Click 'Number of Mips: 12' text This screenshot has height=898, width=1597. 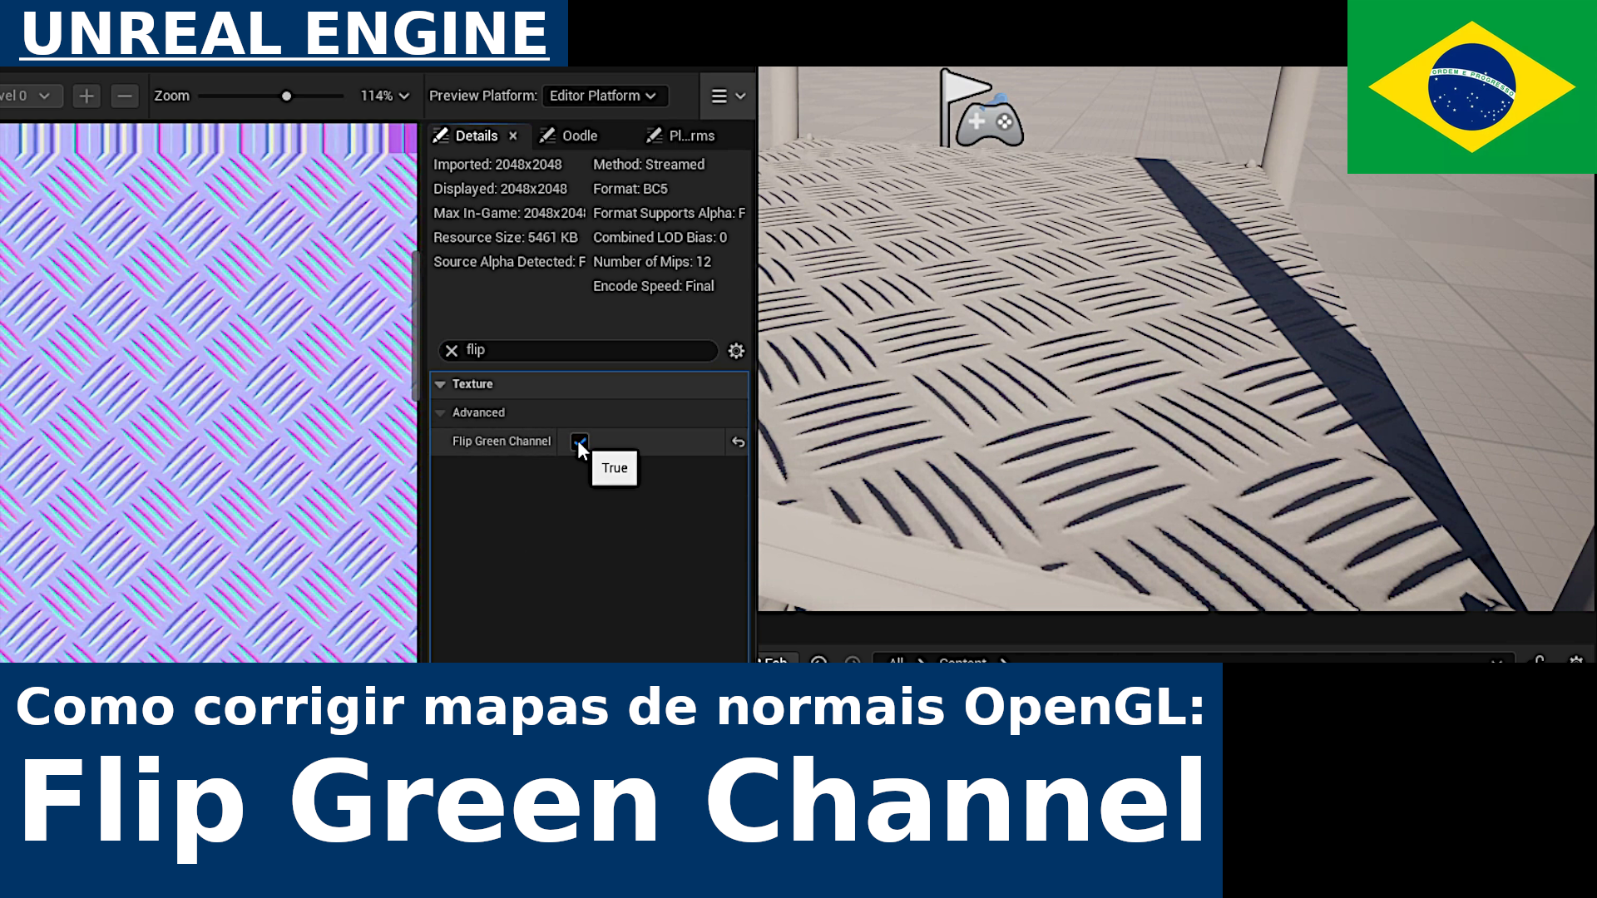[652, 262]
